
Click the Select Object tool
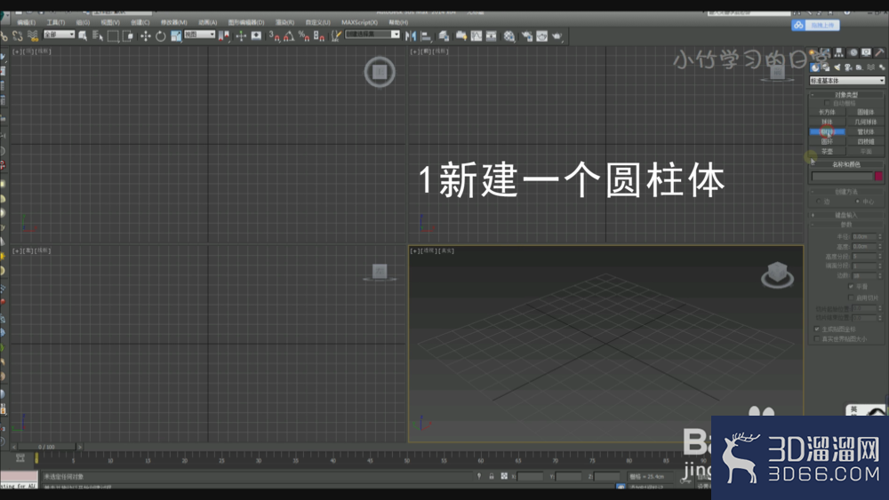(83, 36)
